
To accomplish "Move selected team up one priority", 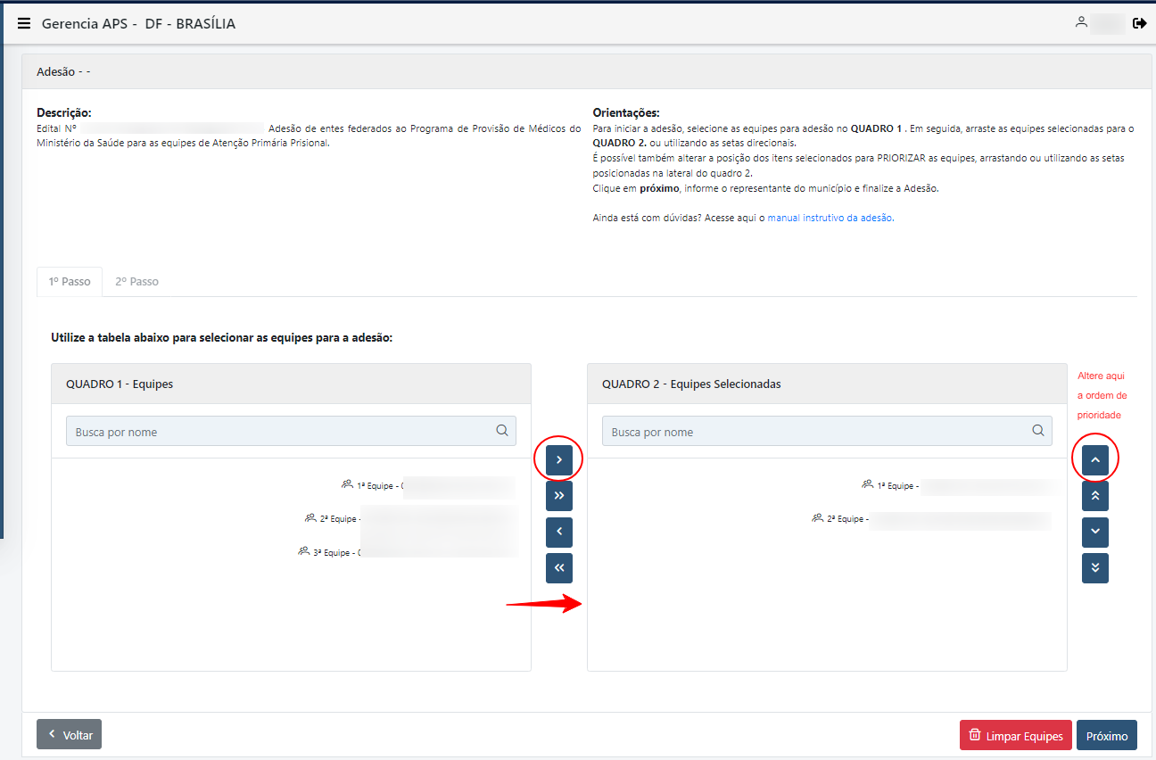I will (x=1095, y=459).
